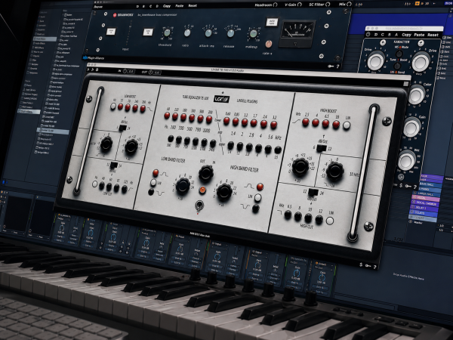Click the Lindell header IN level knob
The height and width of the screenshot is (340, 453).
(x=125, y=71)
